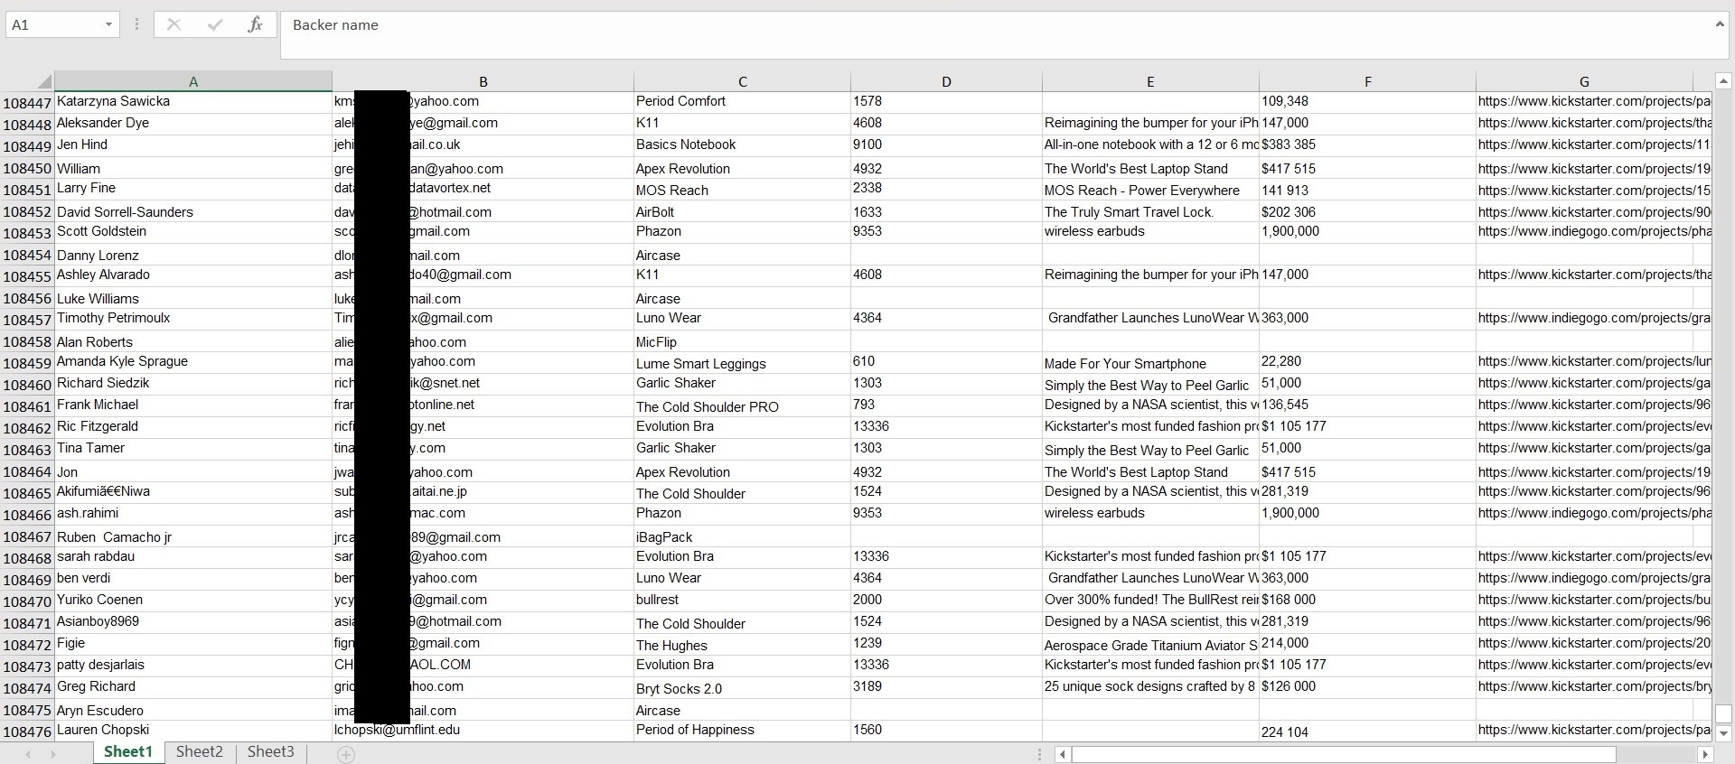Click the horizontal scrollbar right arrow
The width and height of the screenshot is (1735, 764).
click(x=1704, y=754)
